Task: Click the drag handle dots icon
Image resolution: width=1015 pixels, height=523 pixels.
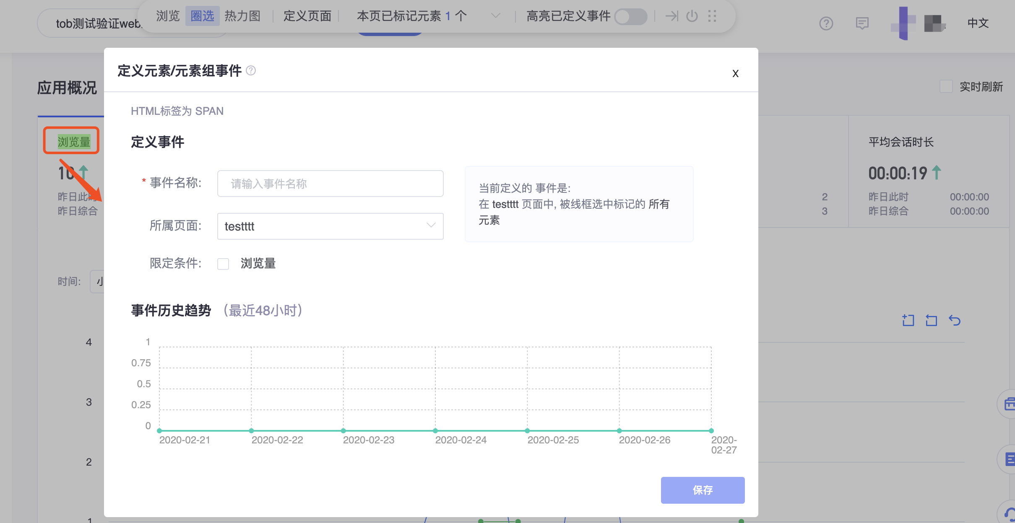Action: click(712, 16)
